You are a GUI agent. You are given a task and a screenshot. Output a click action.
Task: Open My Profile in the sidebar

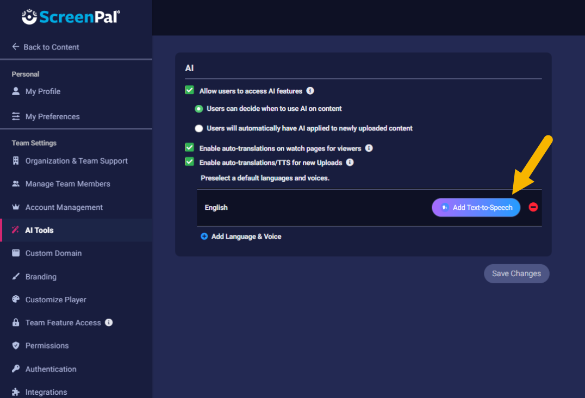(42, 91)
